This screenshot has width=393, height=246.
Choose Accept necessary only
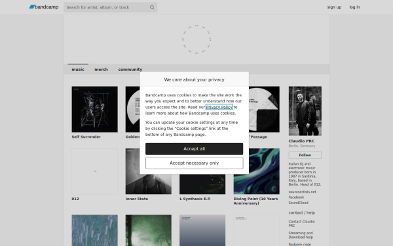(195, 163)
